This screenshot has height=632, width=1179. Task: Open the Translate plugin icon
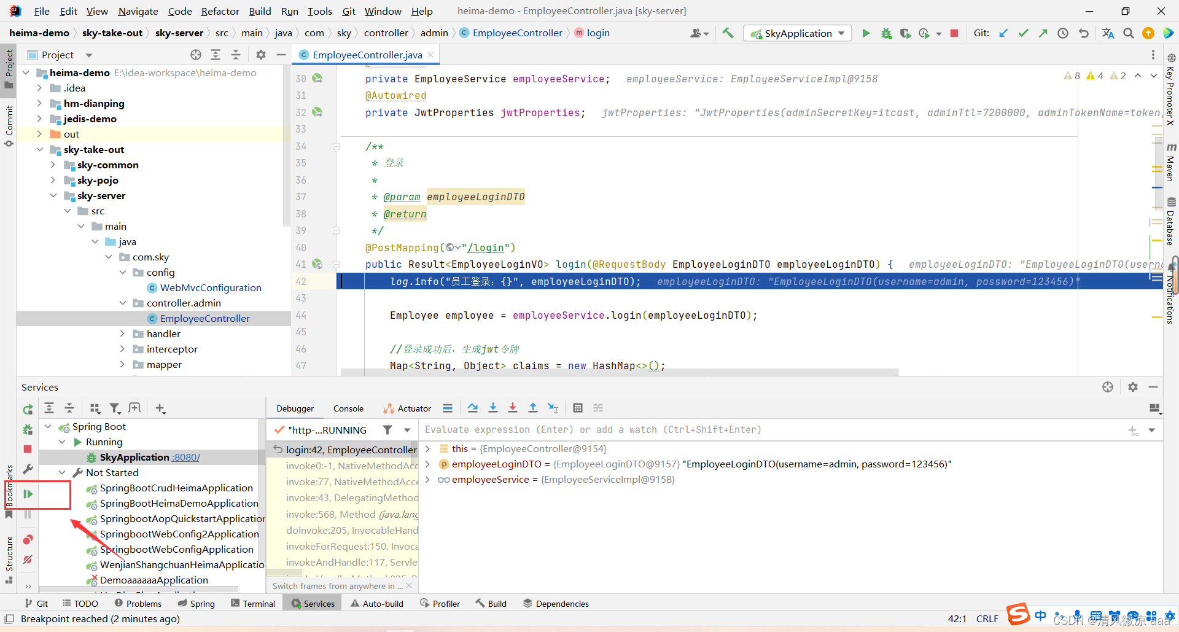point(1108,33)
